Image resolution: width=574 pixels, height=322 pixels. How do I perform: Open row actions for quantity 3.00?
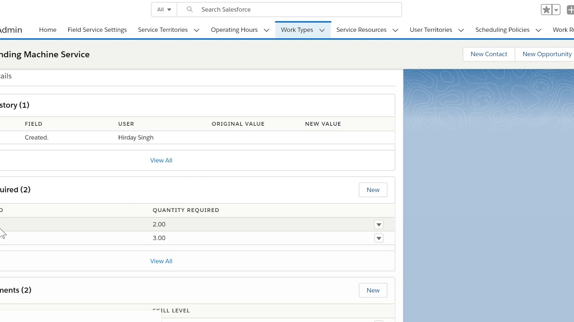tap(379, 238)
